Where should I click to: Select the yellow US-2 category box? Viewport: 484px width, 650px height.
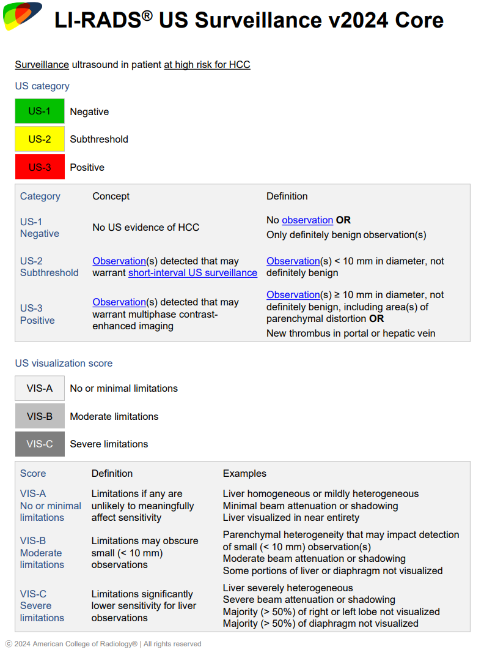coord(40,139)
